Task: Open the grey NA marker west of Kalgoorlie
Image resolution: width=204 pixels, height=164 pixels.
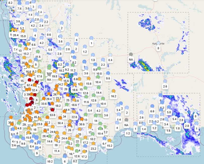Action: point(131,54)
